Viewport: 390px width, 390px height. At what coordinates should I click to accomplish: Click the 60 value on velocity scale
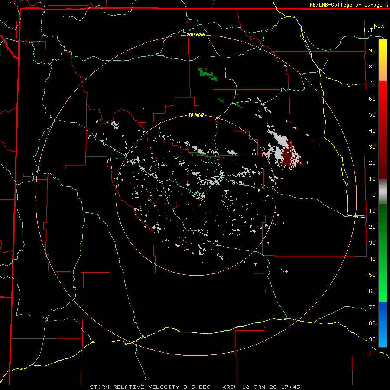click(372, 99)
